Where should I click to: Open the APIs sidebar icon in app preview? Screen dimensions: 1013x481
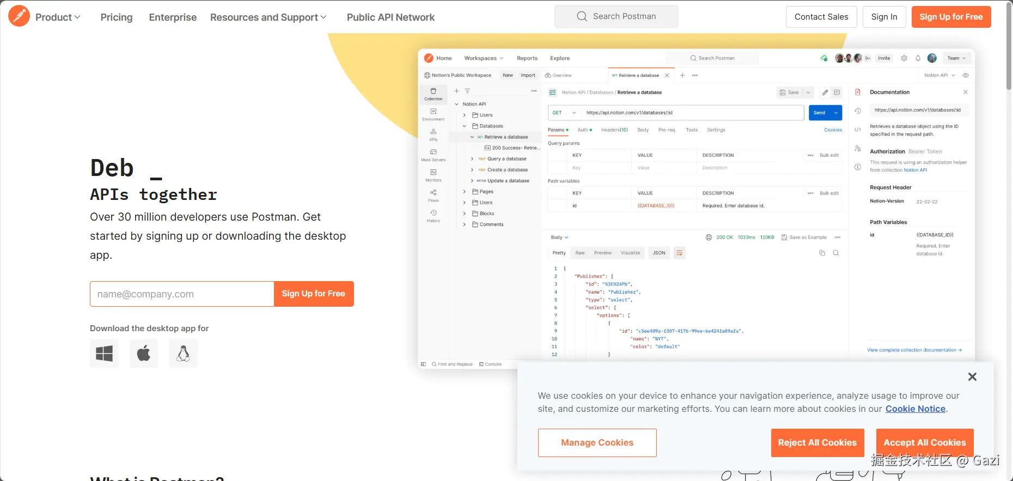(x=434, y=135)
